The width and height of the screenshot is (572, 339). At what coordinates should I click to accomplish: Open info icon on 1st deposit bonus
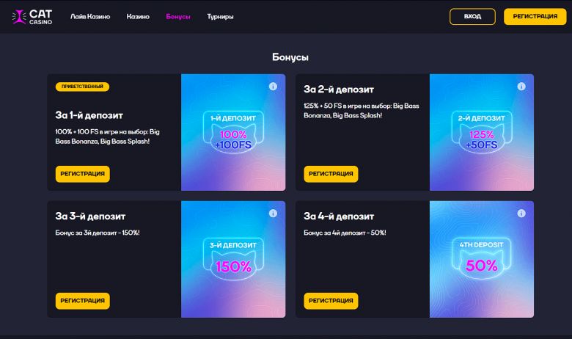coord(273,87)
